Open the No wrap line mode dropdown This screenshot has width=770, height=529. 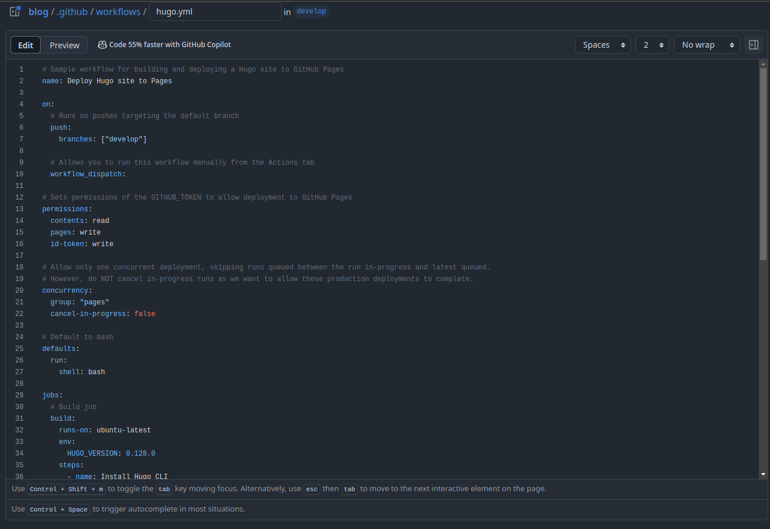(x=707, y=45)
